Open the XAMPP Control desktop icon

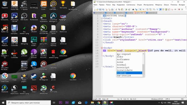(44, 6)
